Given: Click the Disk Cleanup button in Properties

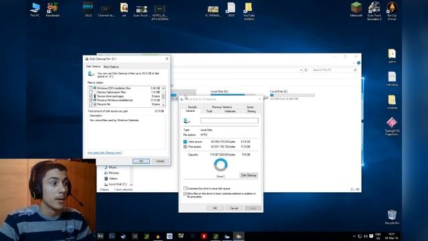Looking at the screenshot, I should [x=249, y=175].
